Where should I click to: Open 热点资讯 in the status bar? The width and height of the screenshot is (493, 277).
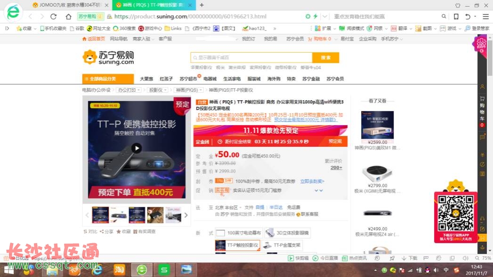coord(355,258)
